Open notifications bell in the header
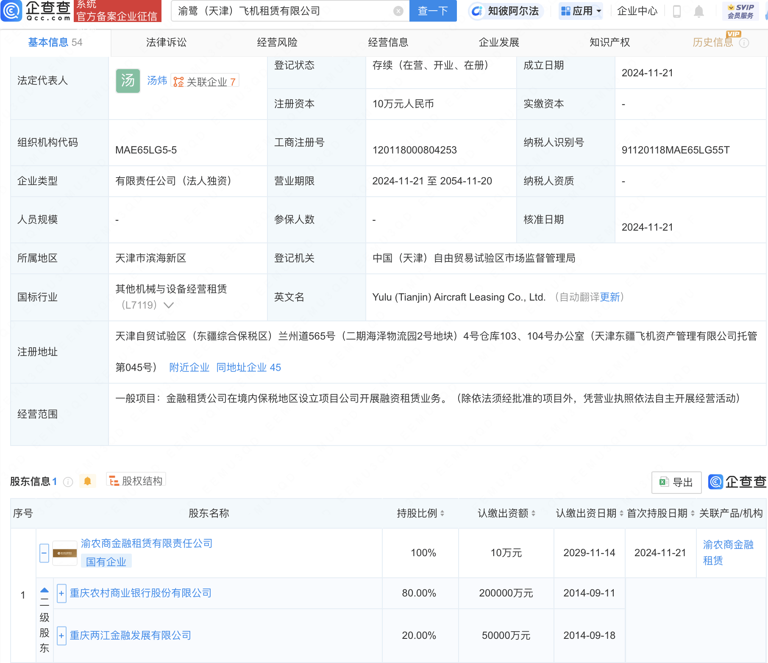Screen dimensions: 768x663 pyautogui.click(x=699, y=11)
